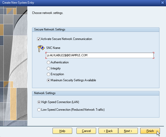Select Maximum Security Settings Available
166x137 pixels.
click(48, 80)
